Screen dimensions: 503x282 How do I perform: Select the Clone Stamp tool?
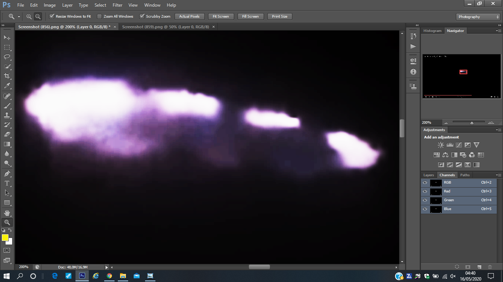click(7, 115)
